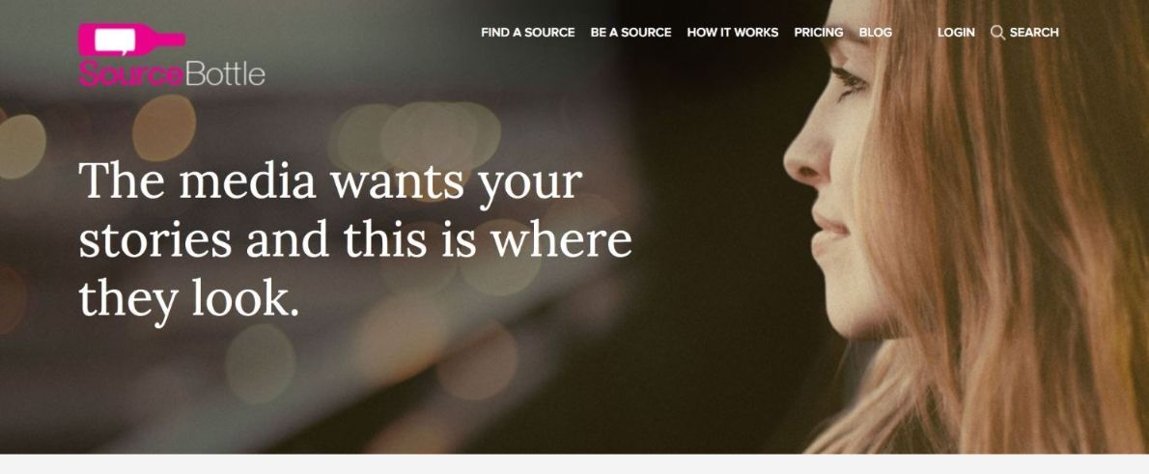Go to the Be a Source page
The width and height of the screenshot is (1149, 474).
pos(631,32)
